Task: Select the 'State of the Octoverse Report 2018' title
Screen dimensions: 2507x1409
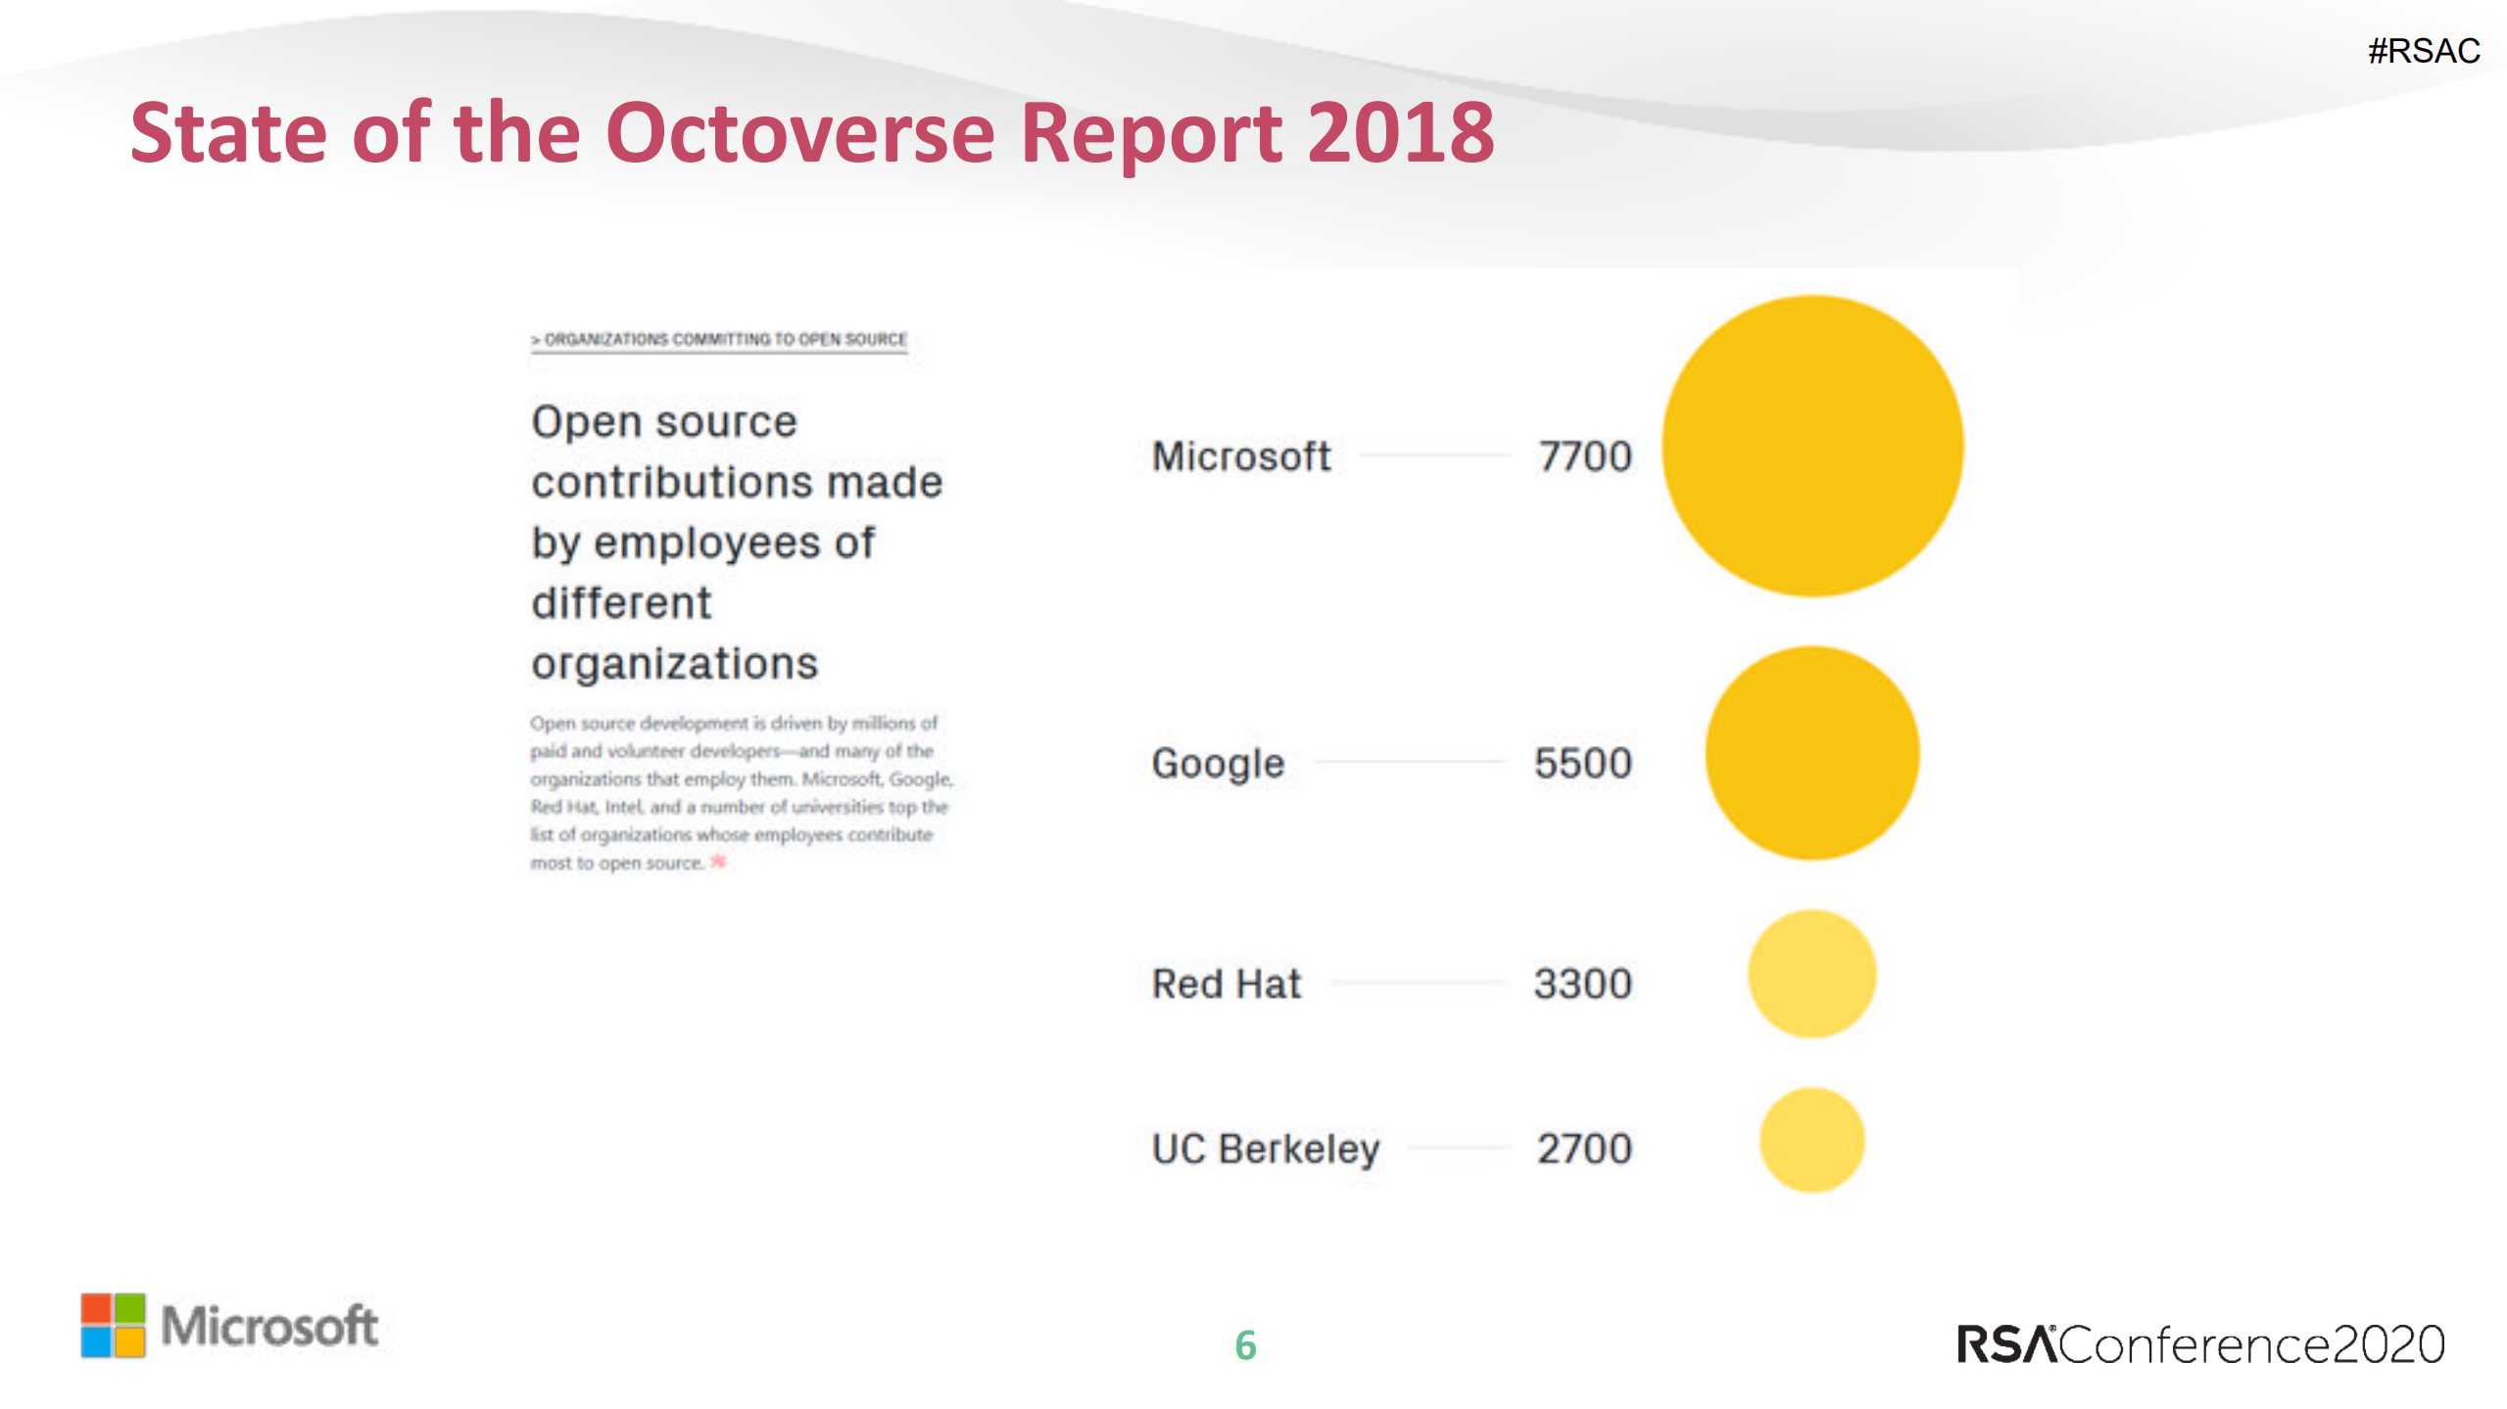Action: [811, 133]
